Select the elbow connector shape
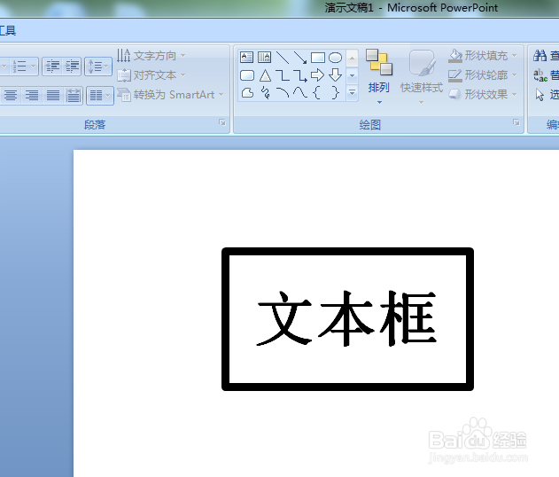Screen dimensions: 559x477 pos(283,75)
